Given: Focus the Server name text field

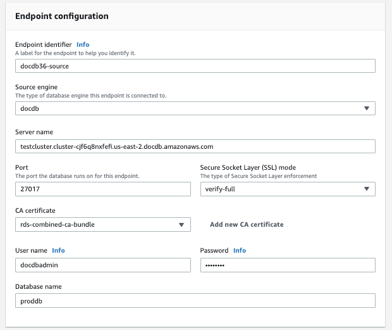Looking at the screenshot, I should pyautogui.click(x=195, y=146).
